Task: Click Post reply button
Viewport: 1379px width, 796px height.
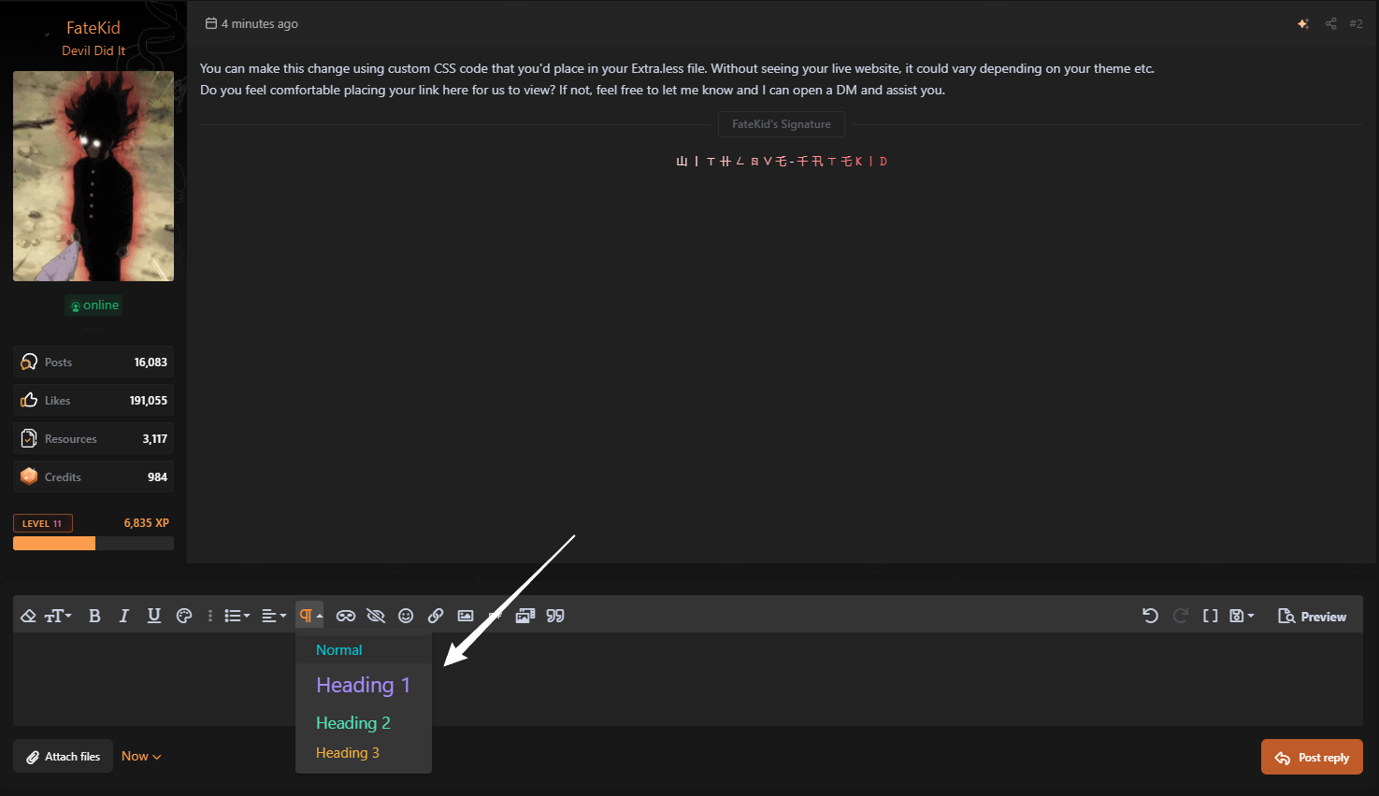Action: (x=1312, y=757)
